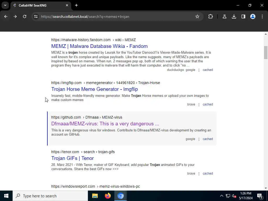Open the clock and date flyout

point(245,196)
